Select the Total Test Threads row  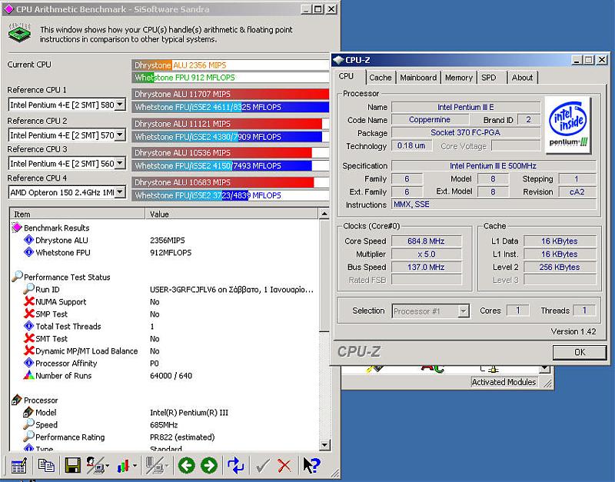(x=165, y=326)
